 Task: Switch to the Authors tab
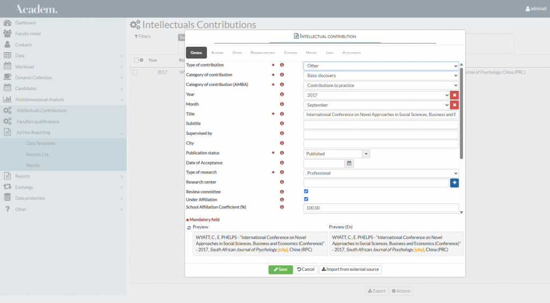(218, 53)
